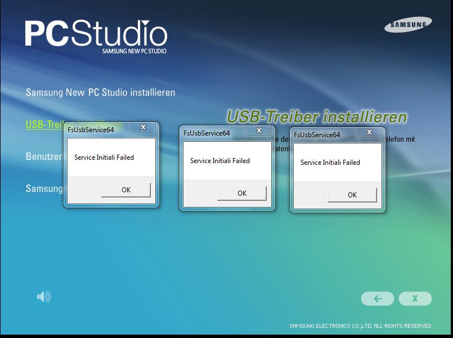Mute the installer sound via speaker icon
The width and height of the screenshot is (453, 338).
44,296
